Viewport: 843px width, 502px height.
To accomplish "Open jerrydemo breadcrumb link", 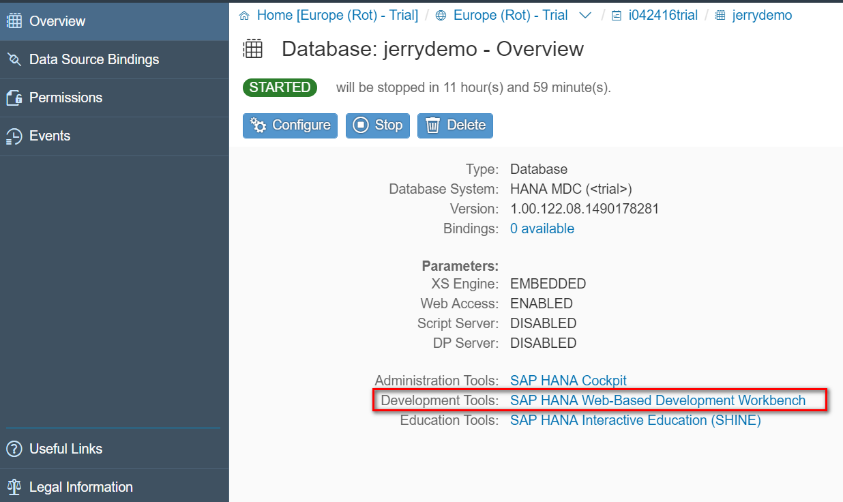I will (x=763, y=15).
